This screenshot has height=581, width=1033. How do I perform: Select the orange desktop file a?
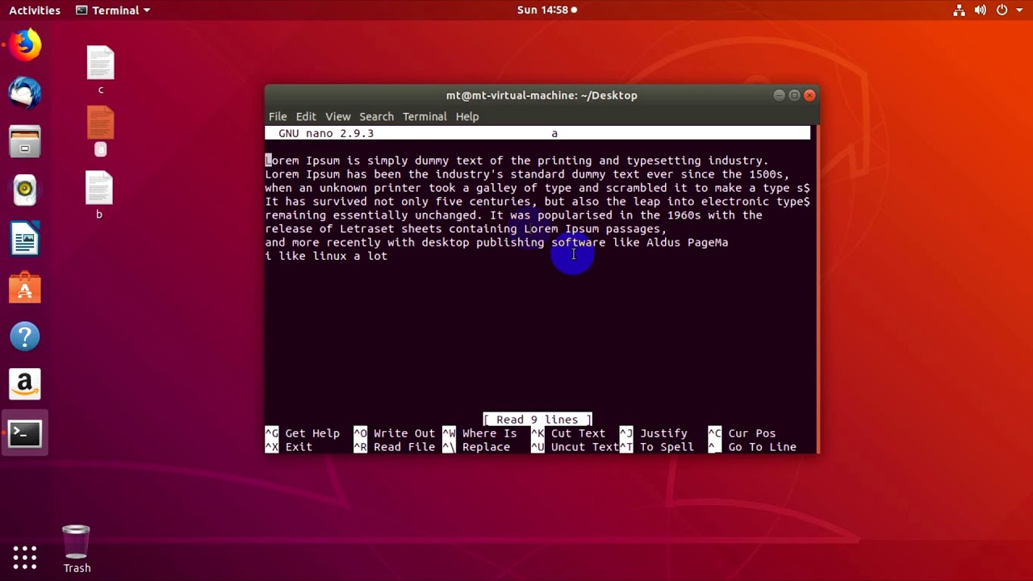pos(100,131)
